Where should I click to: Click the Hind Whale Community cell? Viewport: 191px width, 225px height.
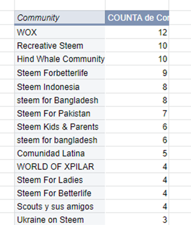pyautogui.click(x=60, y=59)
